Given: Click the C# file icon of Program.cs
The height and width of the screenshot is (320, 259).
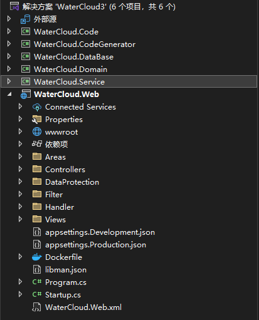Looking at the screenshot, I should [x=37, y=282].
